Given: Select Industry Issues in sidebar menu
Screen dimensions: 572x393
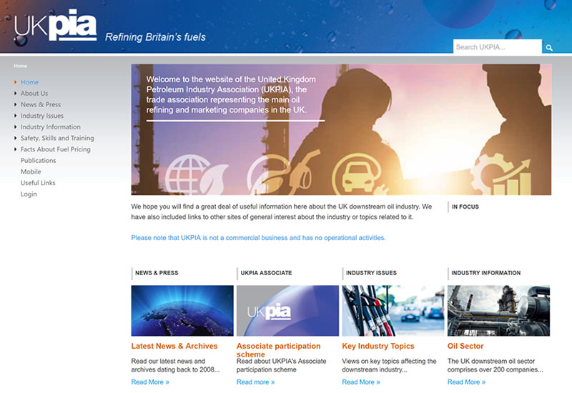Looking at the screenshot, I should [42, 116].
